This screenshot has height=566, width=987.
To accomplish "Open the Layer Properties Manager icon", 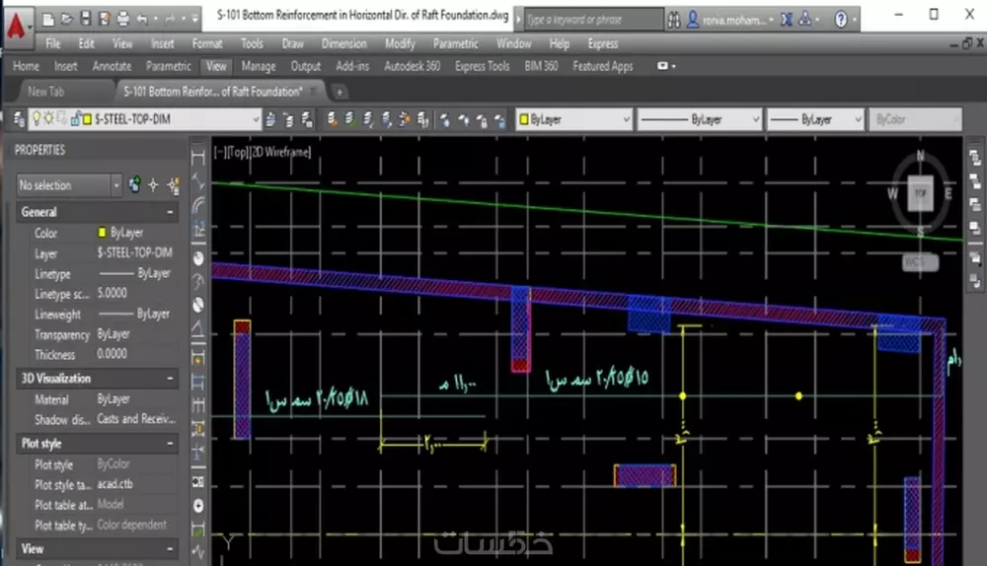I will (19, 119).
